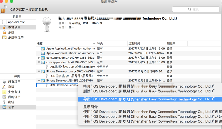Click the certificate icon of 8FBL2G9SWP
This screenshot has width=222, height=129.
(43, 81)
